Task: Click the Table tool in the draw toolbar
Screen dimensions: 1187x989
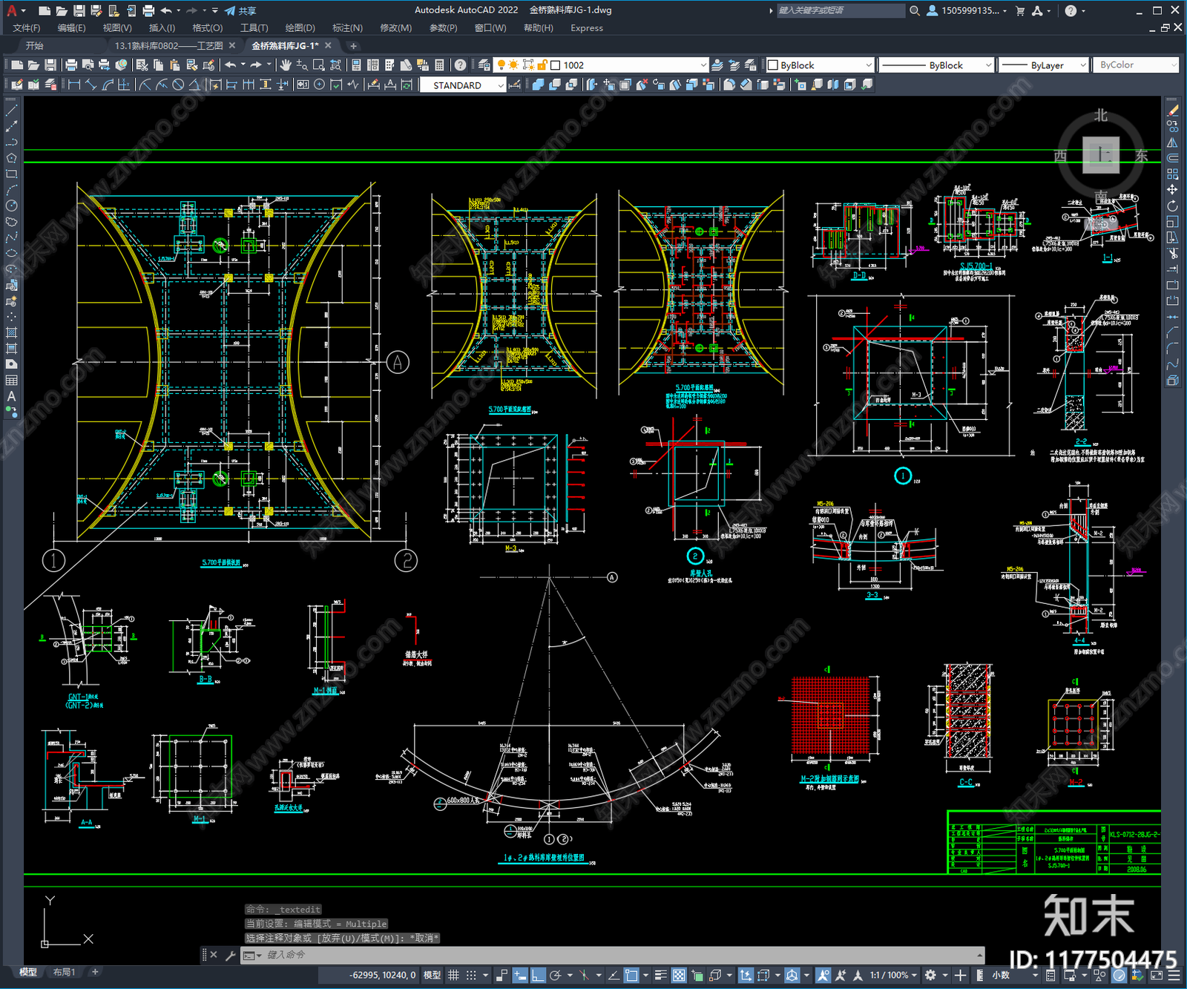Action: [11, 381]
